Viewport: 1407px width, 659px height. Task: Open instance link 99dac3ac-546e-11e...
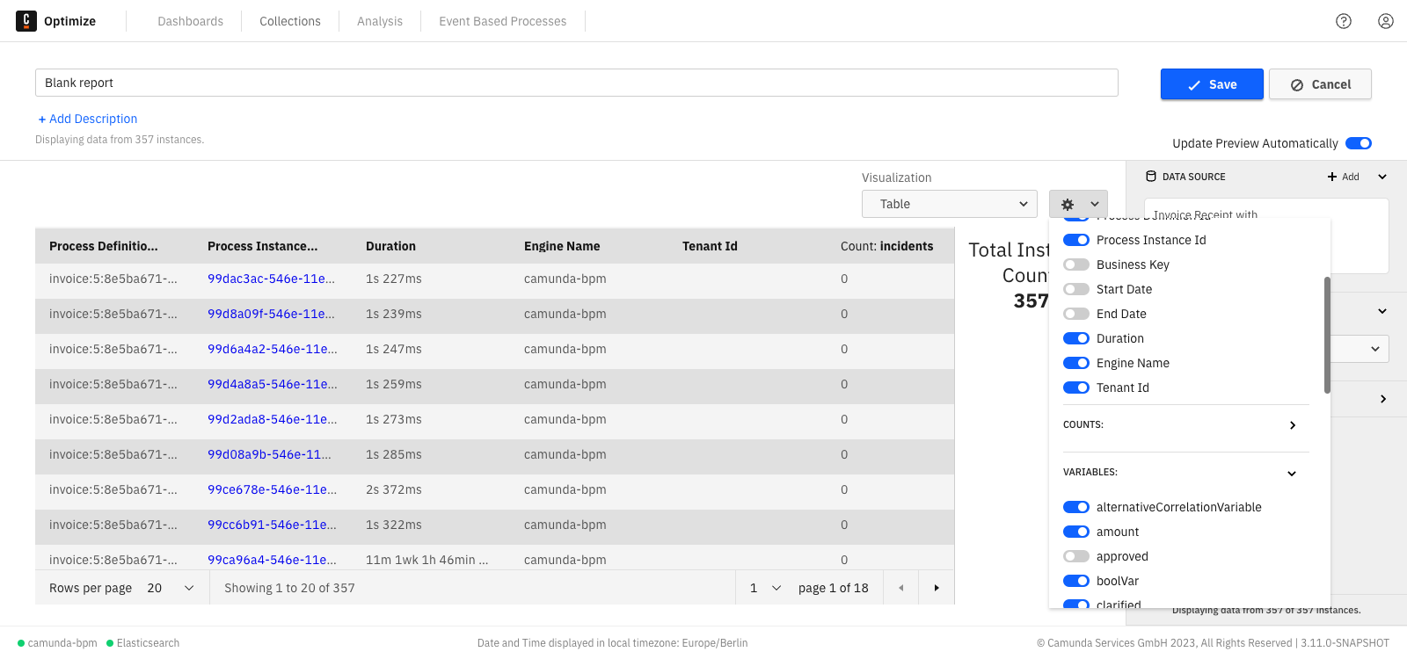click(x=271, y=279)
